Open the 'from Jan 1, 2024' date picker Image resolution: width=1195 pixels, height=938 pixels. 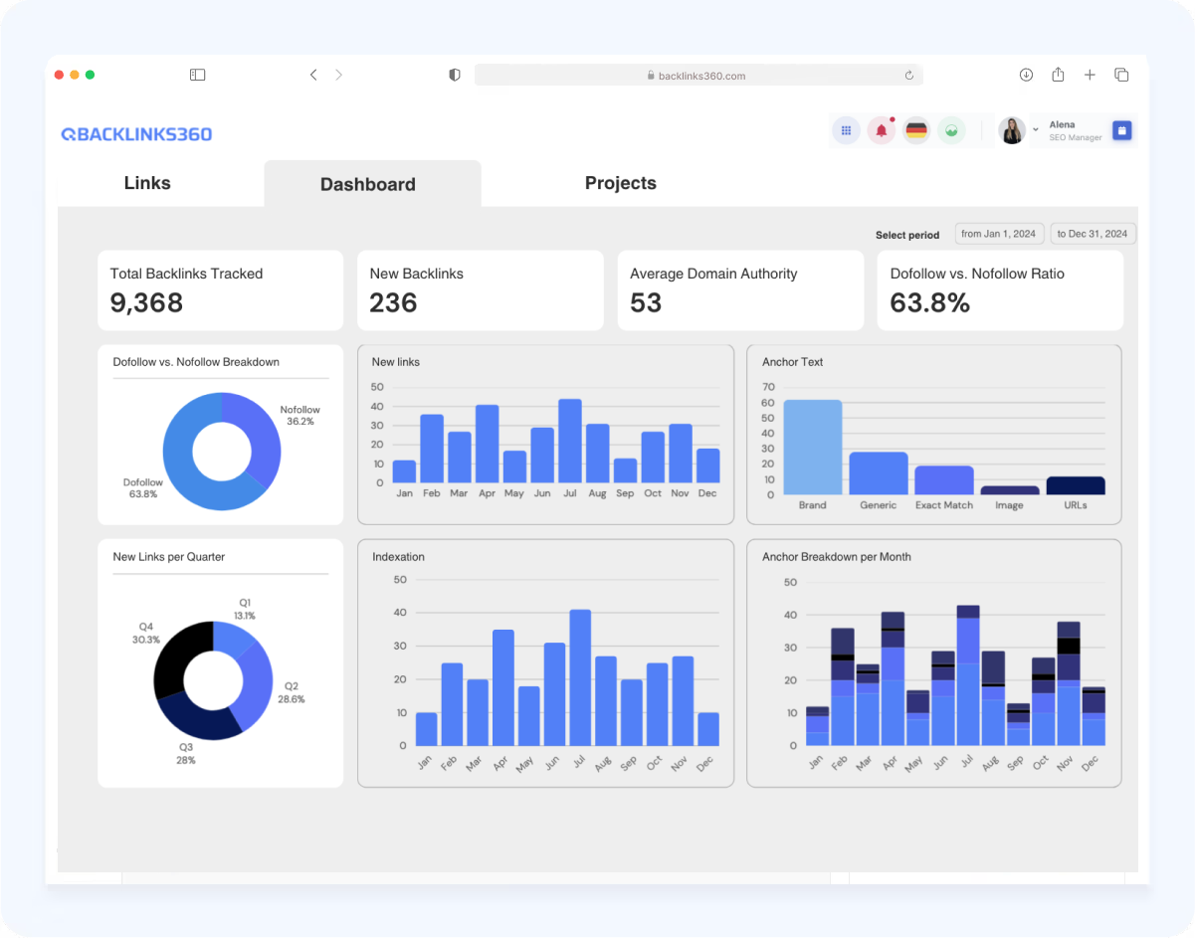point(998,234)
